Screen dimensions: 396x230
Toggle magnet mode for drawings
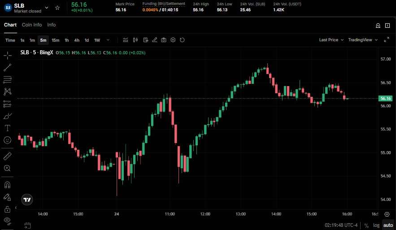coord(7,185)
